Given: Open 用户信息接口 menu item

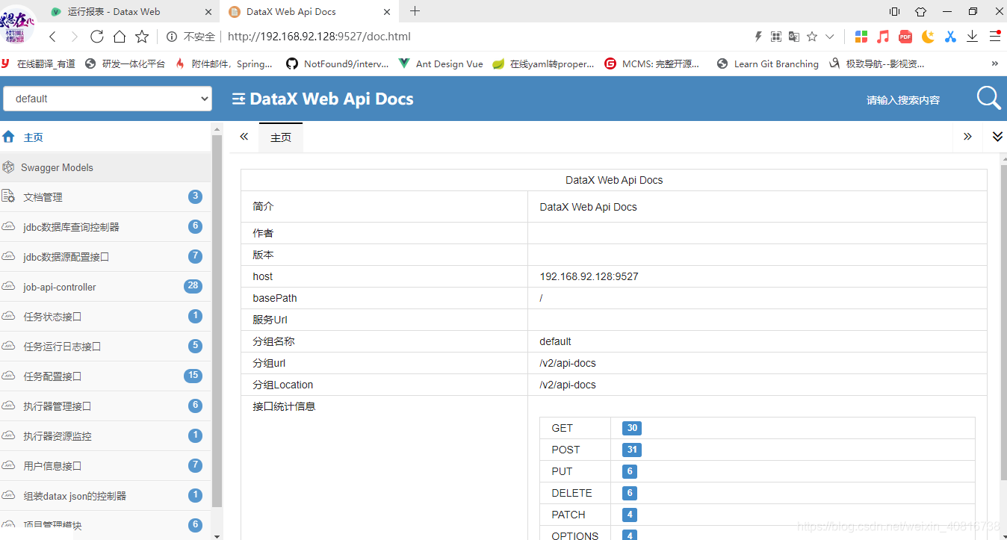Looking at the screenshot, I should pos(105,466).
